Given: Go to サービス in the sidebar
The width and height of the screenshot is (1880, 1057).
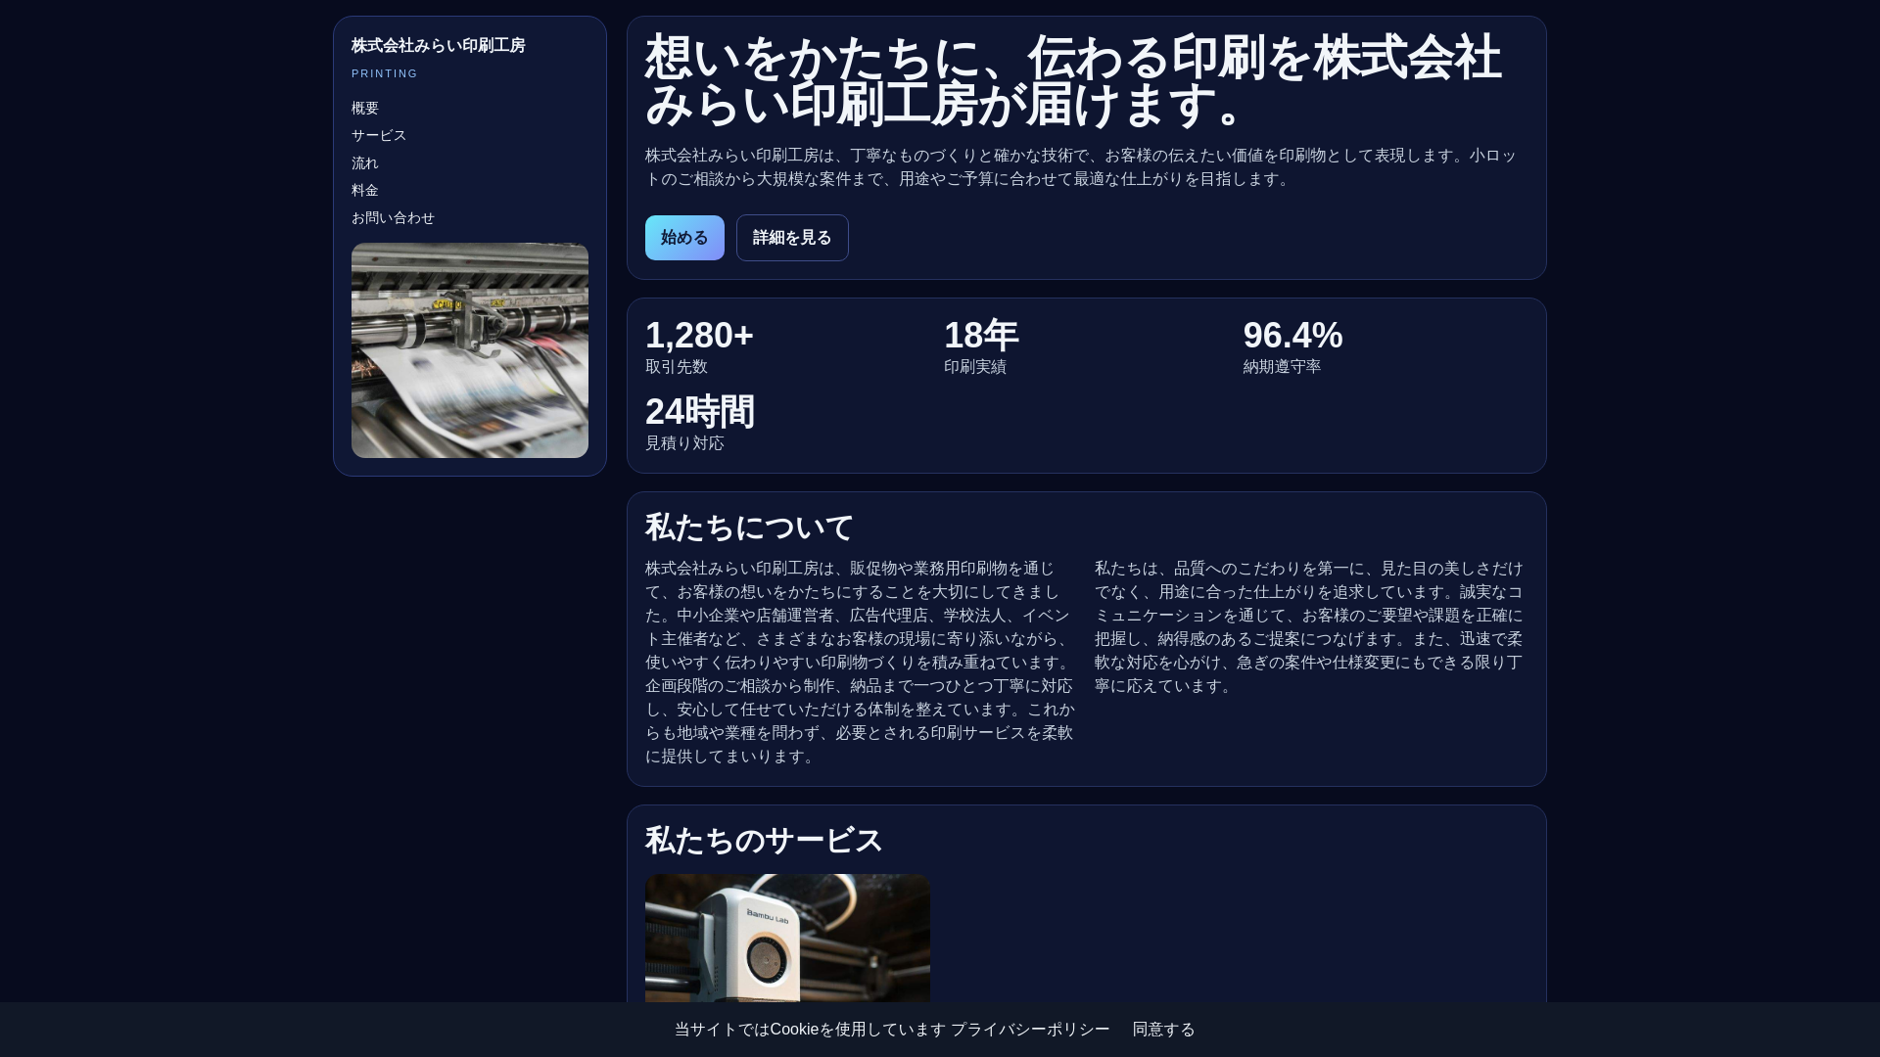Looking at the screenshot, I should pos(379,135).
